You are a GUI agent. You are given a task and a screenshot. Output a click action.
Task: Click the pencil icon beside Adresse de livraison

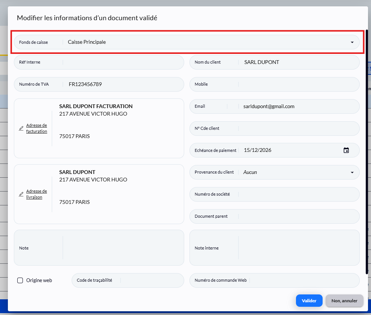pyautogui.click(x=21, y=194)
